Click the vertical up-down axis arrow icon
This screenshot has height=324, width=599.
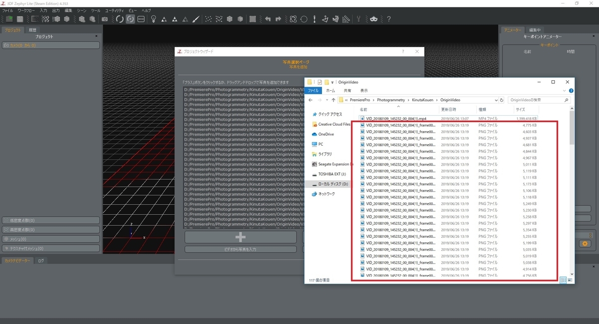point(314,19)
